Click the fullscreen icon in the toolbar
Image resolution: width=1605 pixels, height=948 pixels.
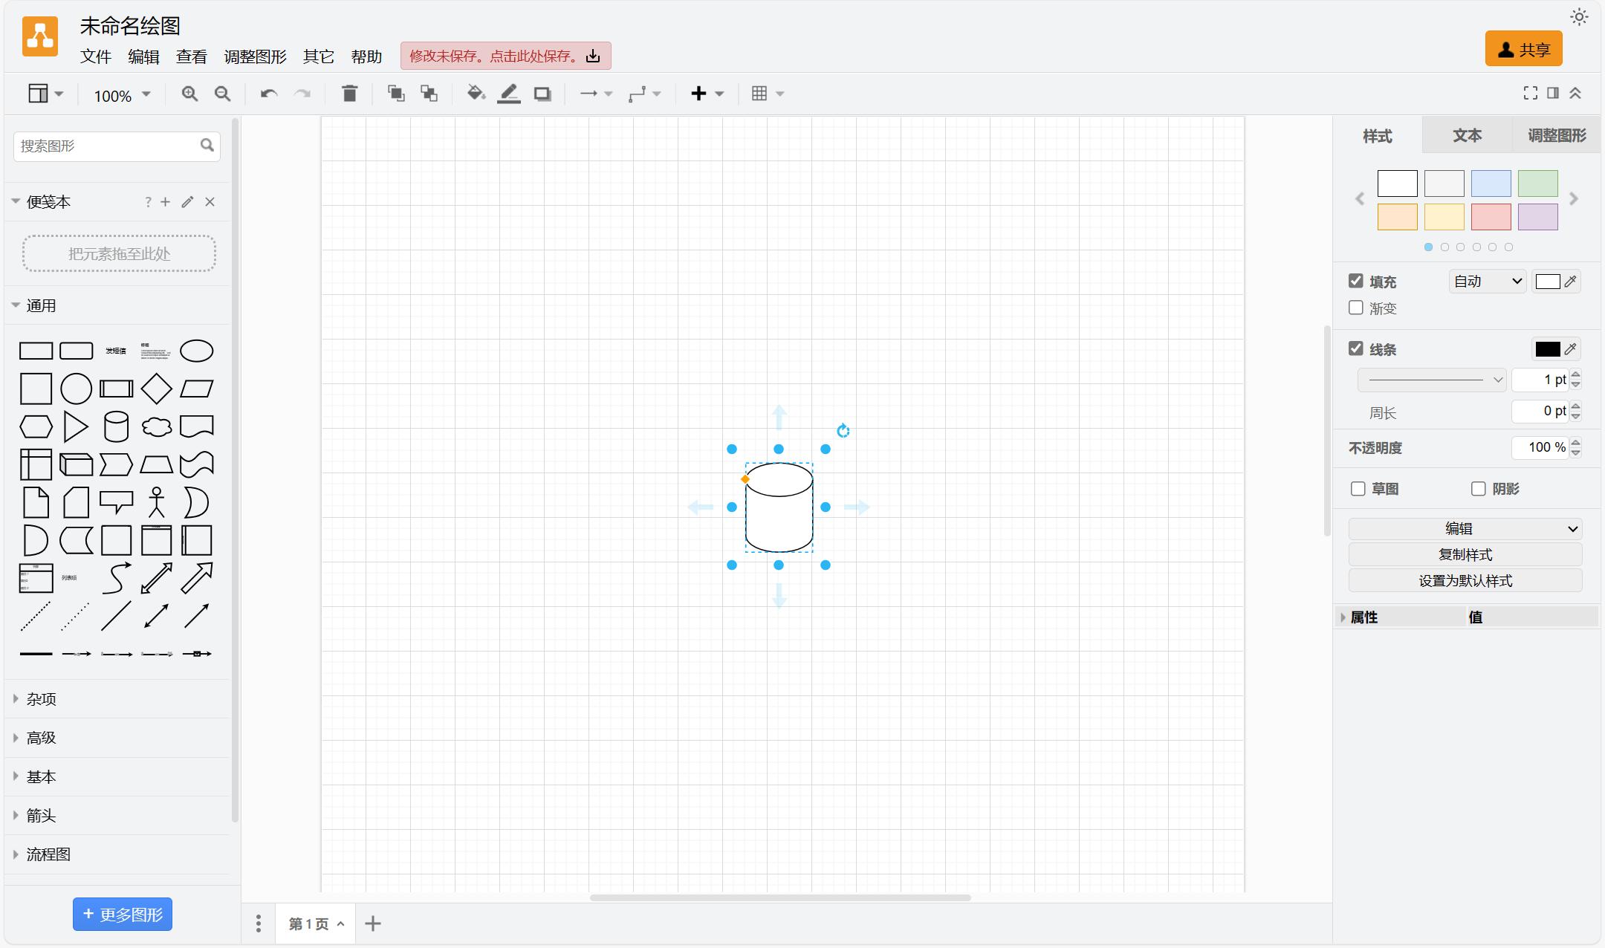pos(1530,93)
